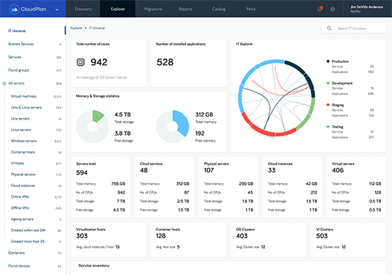Collapse the All servers tree node
Screen dimensions: 392x275
click(4, 84)
